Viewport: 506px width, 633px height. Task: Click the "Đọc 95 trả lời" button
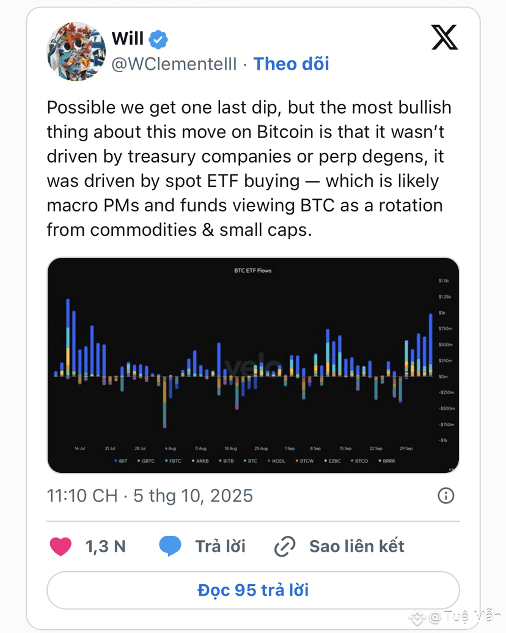click(x=253, y=590)
